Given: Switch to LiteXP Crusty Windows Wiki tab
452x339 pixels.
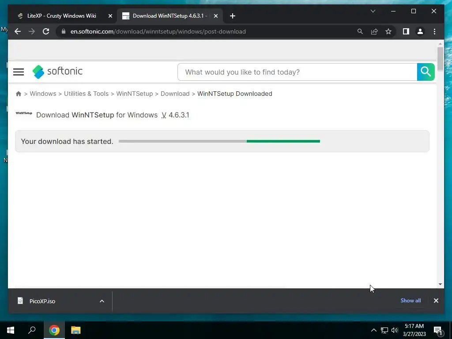Looking at the screenshot, I should (x=62, y=16).
